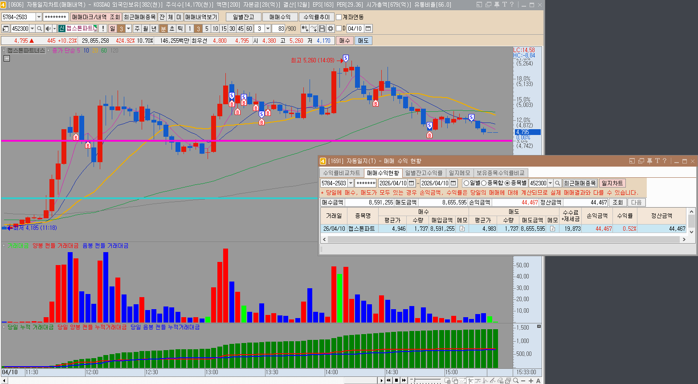Click the plus zoom-in icon at chart bottom
Image resolution: width=698 pixels, height=384 pixels.
(x=531, y=380)
